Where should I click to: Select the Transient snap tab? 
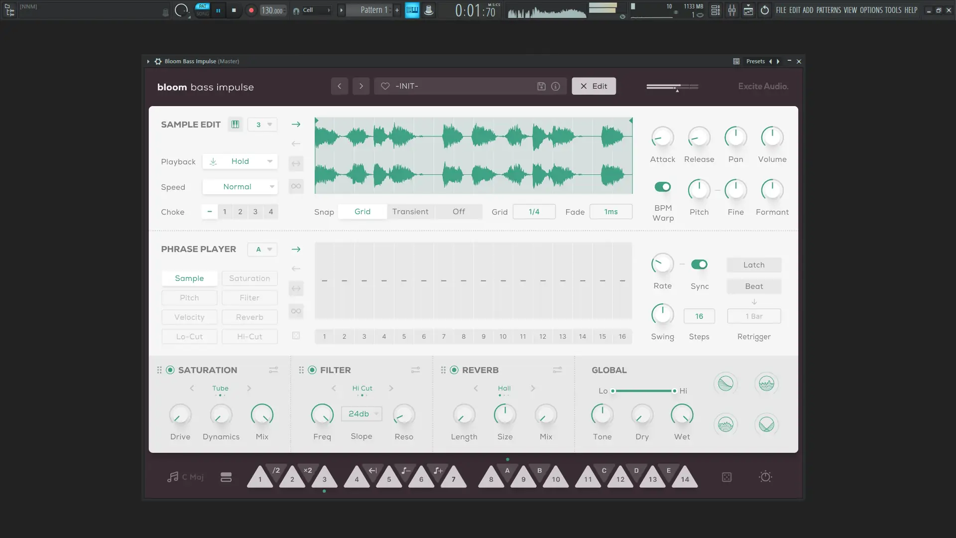pos(410,212)
